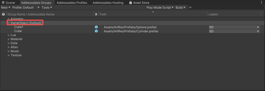Viewport: 265px width, 91px height.
Task: Click the search magnifier icon
Action: tap(190, 7)
